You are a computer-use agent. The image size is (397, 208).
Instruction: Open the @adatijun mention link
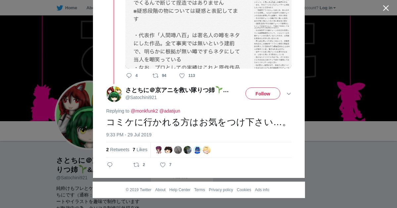(x=170, y=111)
